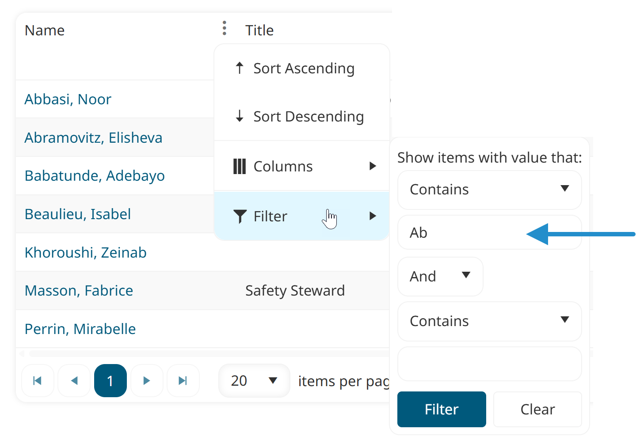Open the And logic dropdown

tap(440, 277)
